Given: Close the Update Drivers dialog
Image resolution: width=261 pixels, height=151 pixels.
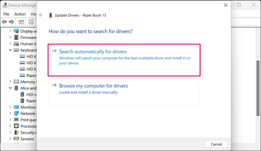Looking at the screenshot, I should point(226,5).
